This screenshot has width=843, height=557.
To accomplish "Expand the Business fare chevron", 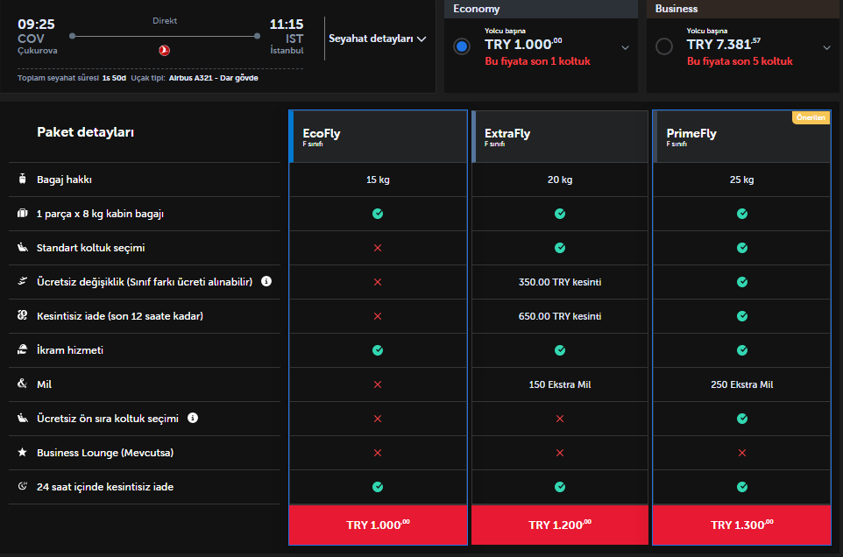I will (x=826, y=47).
